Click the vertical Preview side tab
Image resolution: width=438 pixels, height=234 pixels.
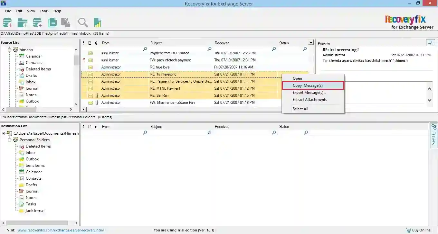[x=433, y=135]
